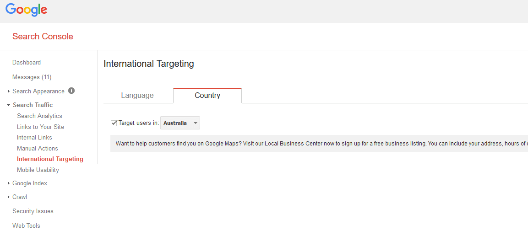This screenshot has width=528, height=231.
Task: Open Security Issues page
Action: (33, 211)
